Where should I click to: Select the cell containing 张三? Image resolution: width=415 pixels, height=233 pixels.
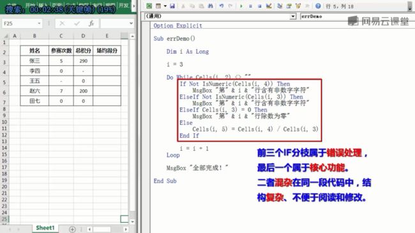[x=34, y=61]
